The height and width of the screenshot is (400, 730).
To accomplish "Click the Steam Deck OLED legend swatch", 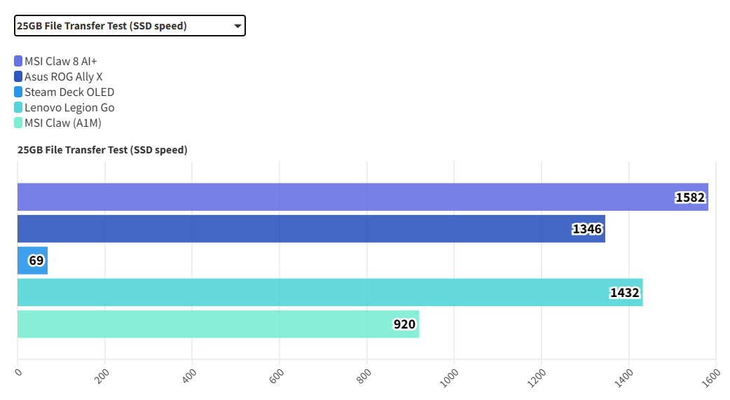I will point(18,92).
